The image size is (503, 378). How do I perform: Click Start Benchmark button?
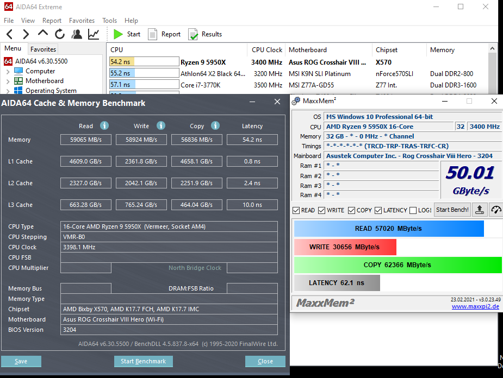point(144,361)
